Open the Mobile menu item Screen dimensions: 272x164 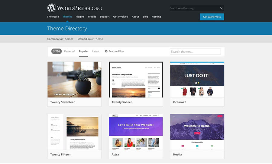[92, 17]
